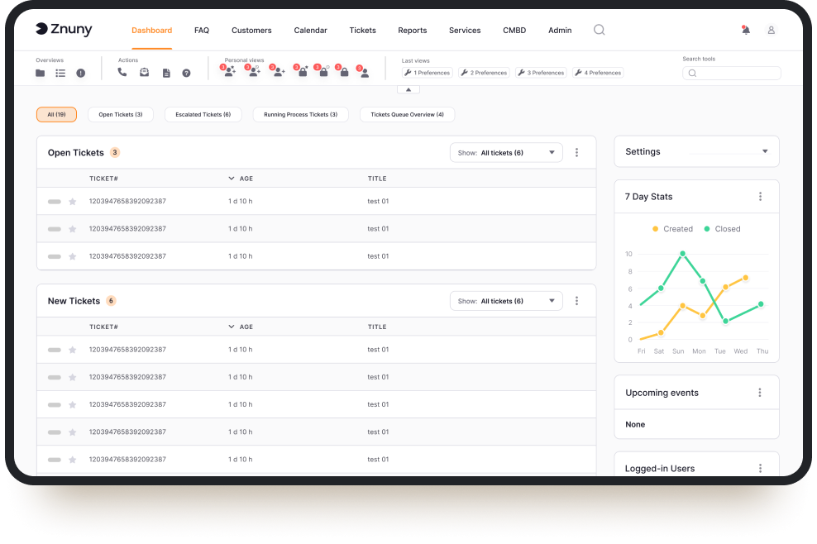This screenshot has width=817, height=544.
Task: Toggle the star on the first New Tickets row
Action: pos(72,351)
